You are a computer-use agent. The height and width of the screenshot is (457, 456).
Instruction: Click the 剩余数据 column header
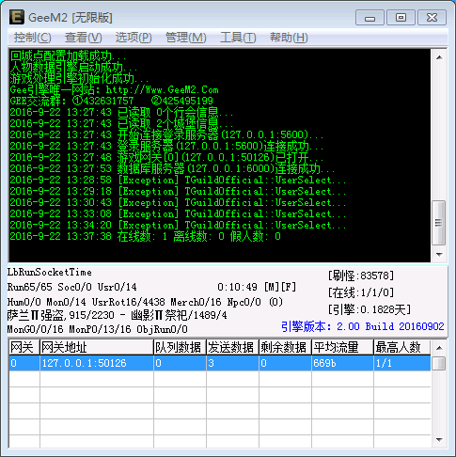click(285, 347)
